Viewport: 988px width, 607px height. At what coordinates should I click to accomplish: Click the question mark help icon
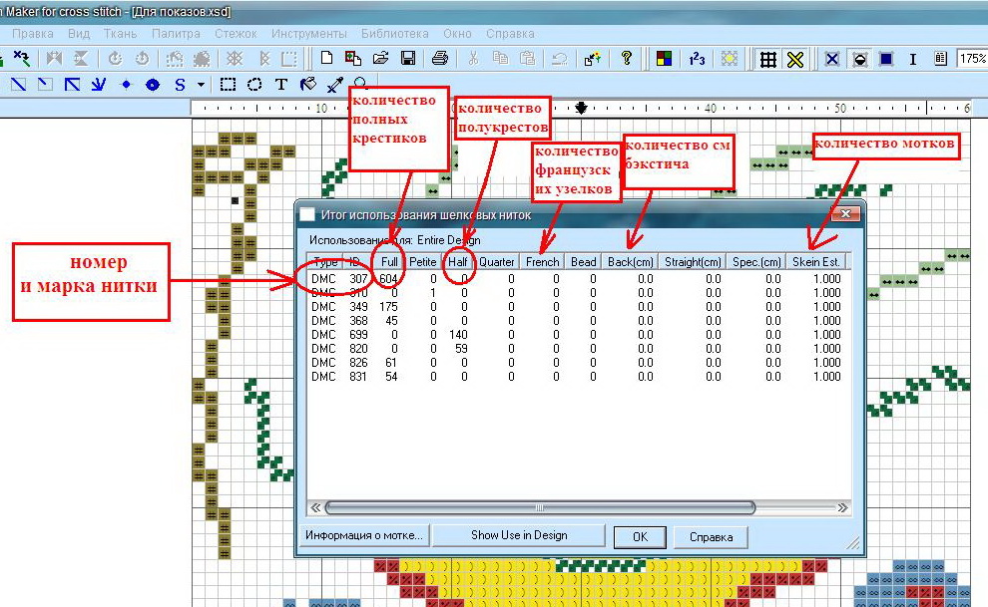(626, 59)
